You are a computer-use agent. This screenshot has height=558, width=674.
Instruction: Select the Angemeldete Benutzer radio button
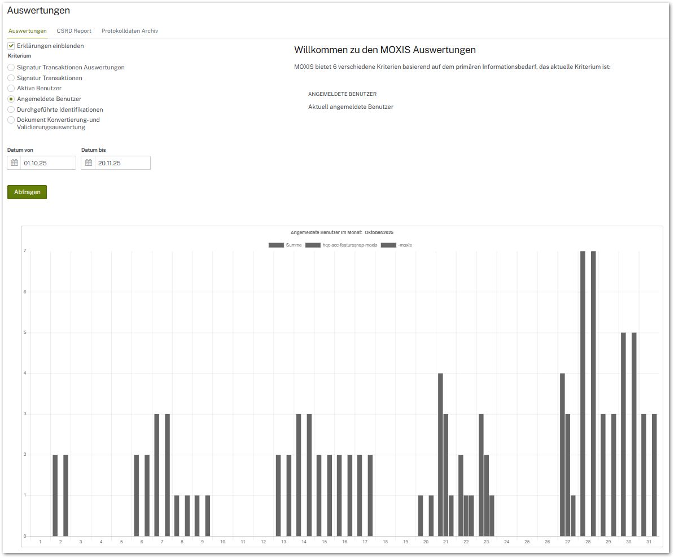click(11, 99)
